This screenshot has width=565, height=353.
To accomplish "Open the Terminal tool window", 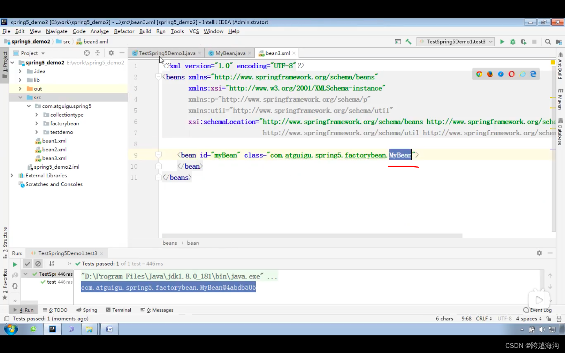I will coord(118,310).
